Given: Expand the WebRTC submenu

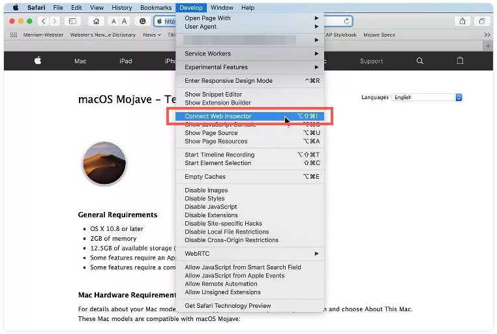Looking at the screenshot, I should 250,254.
